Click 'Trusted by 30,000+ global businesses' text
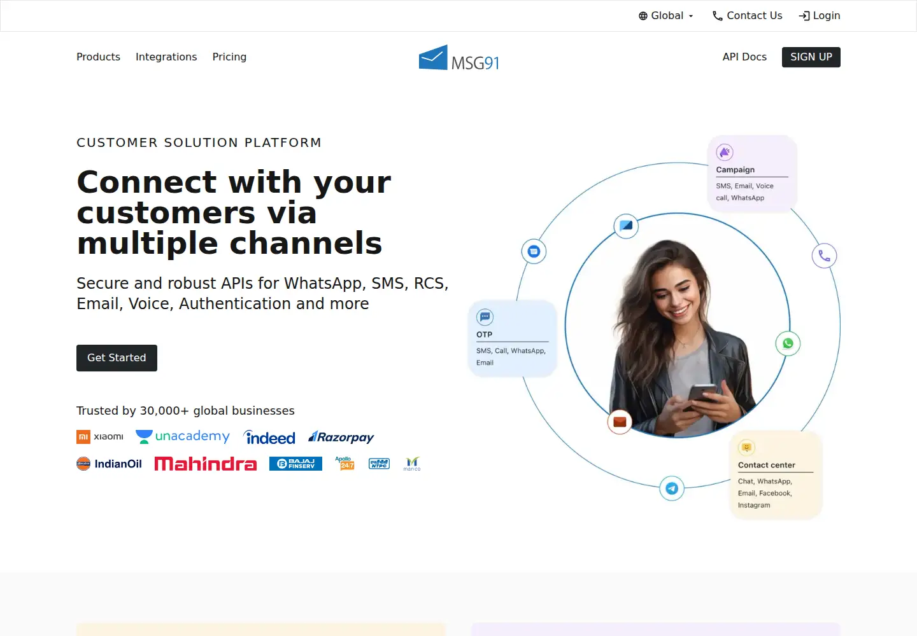 pyautogui.click(x=185, y=411)
